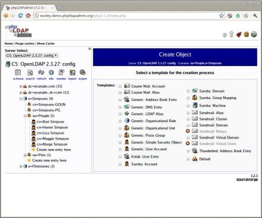Open the server info icon
Screen dimensions: 262x218
pos(51,73)
